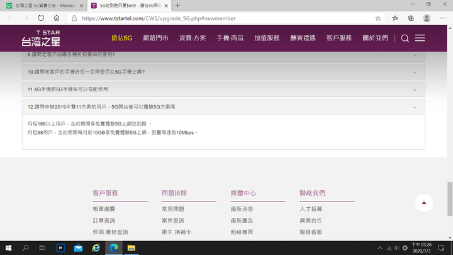Viewport: 453px width, 255px height.
Task: Open the 網路門市 menu item
Action: (x=156, y=38)
